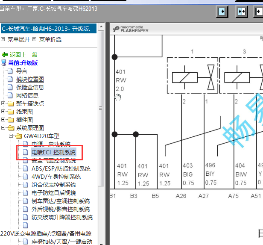Click the 401 RW 2.0 wire label
This screenshot has width=263, height=245.
click(x=121, y=80)
